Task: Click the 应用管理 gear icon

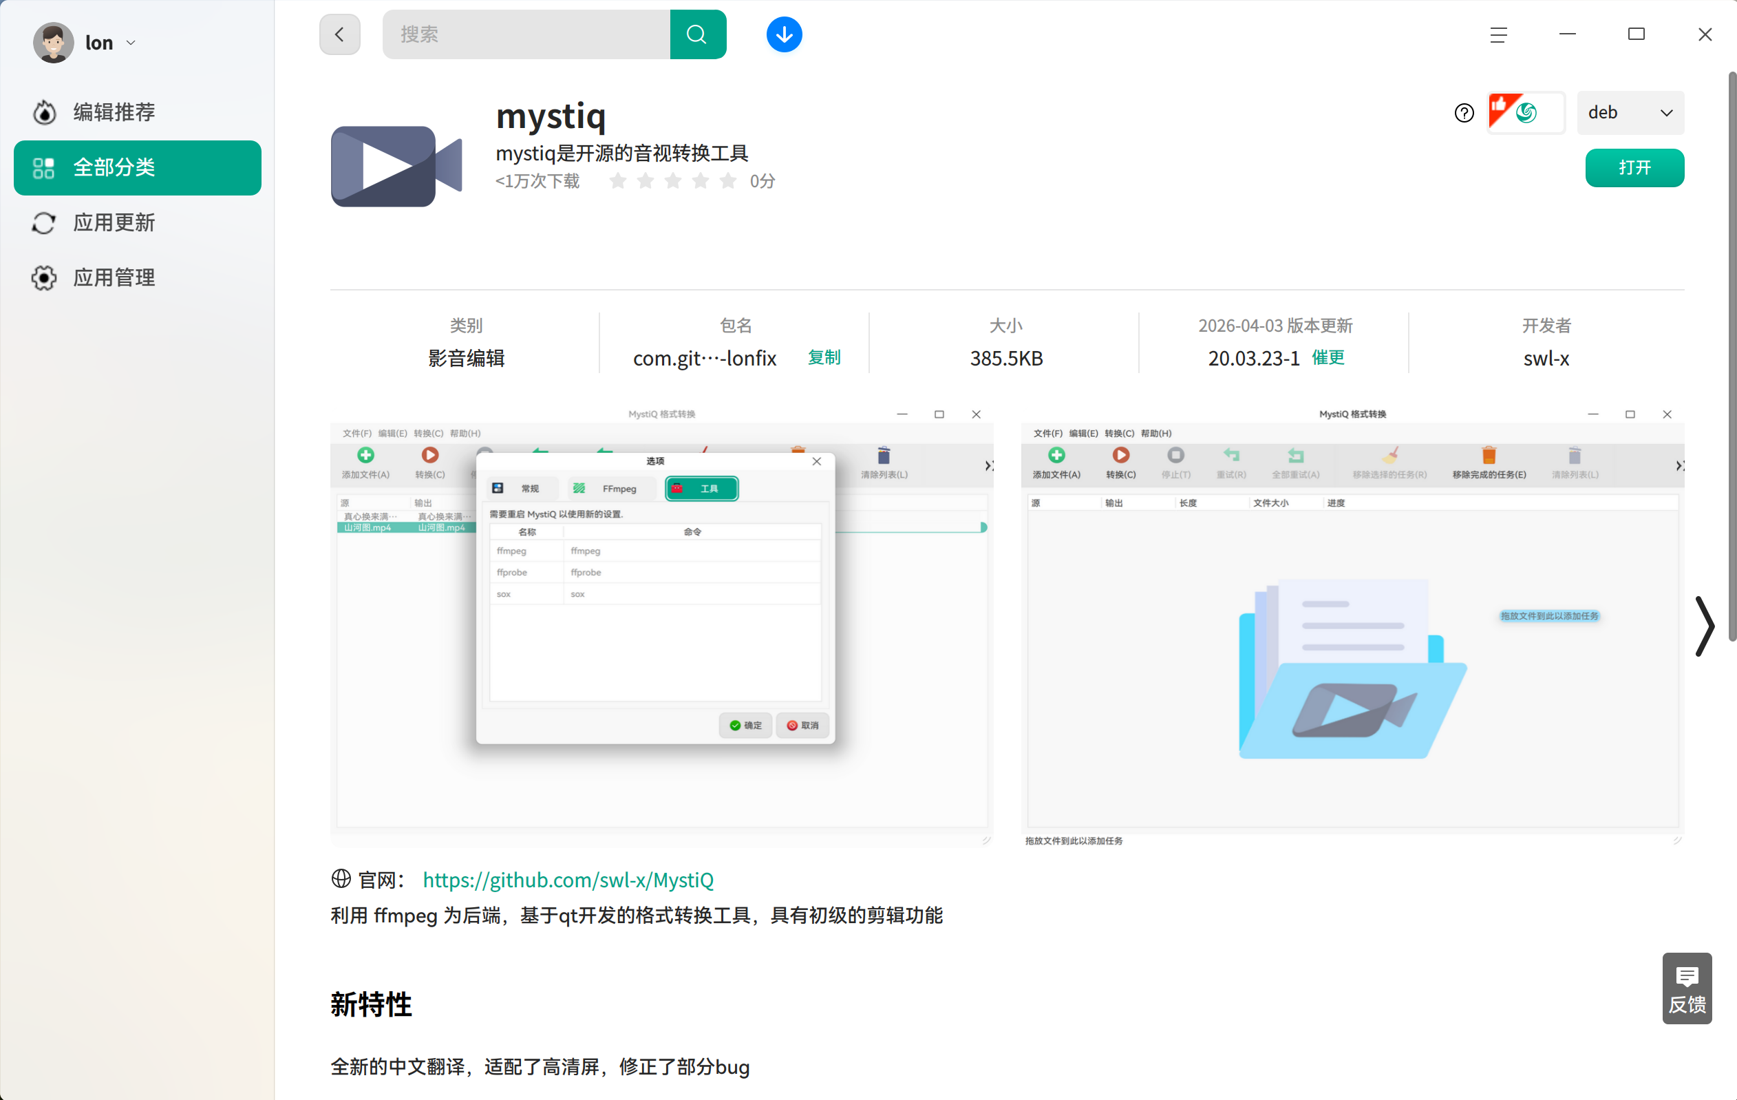Action: coord(43,277)
